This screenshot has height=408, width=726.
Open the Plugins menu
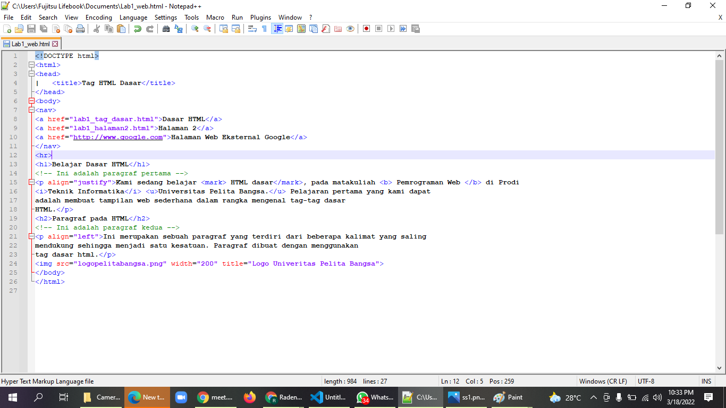[x=260, y=18]
